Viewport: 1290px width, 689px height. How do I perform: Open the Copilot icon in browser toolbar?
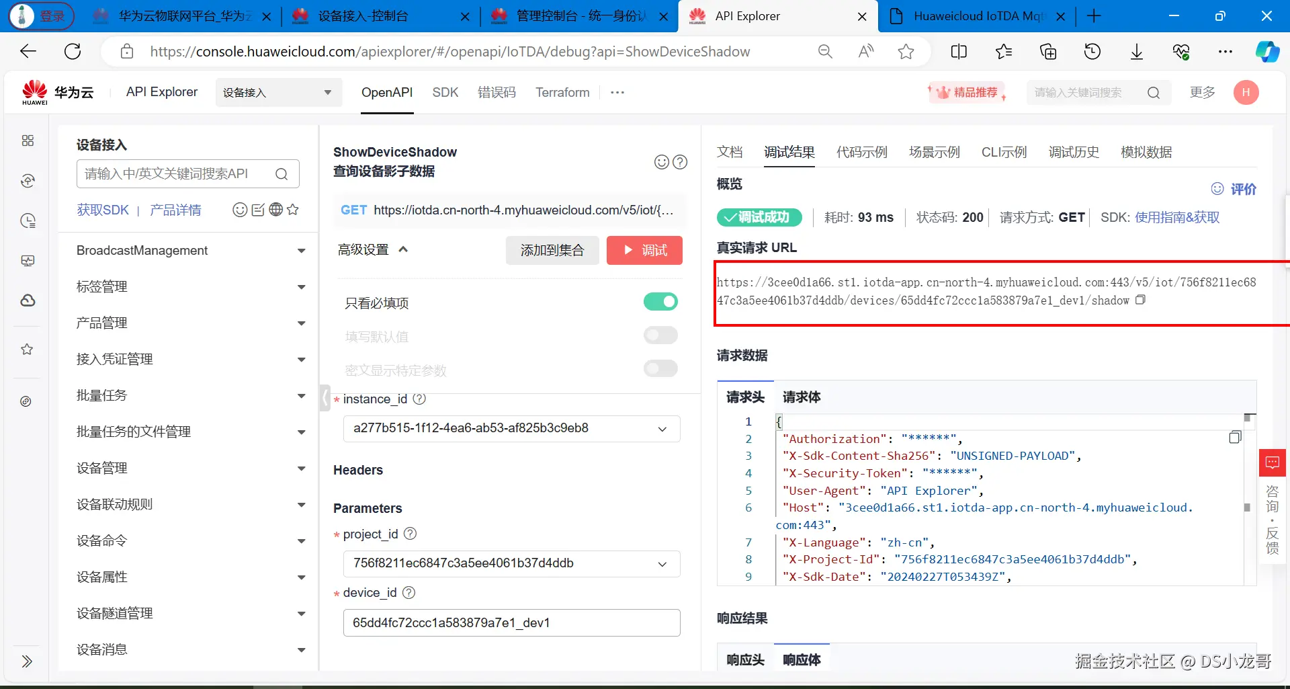pos(1267,52)
